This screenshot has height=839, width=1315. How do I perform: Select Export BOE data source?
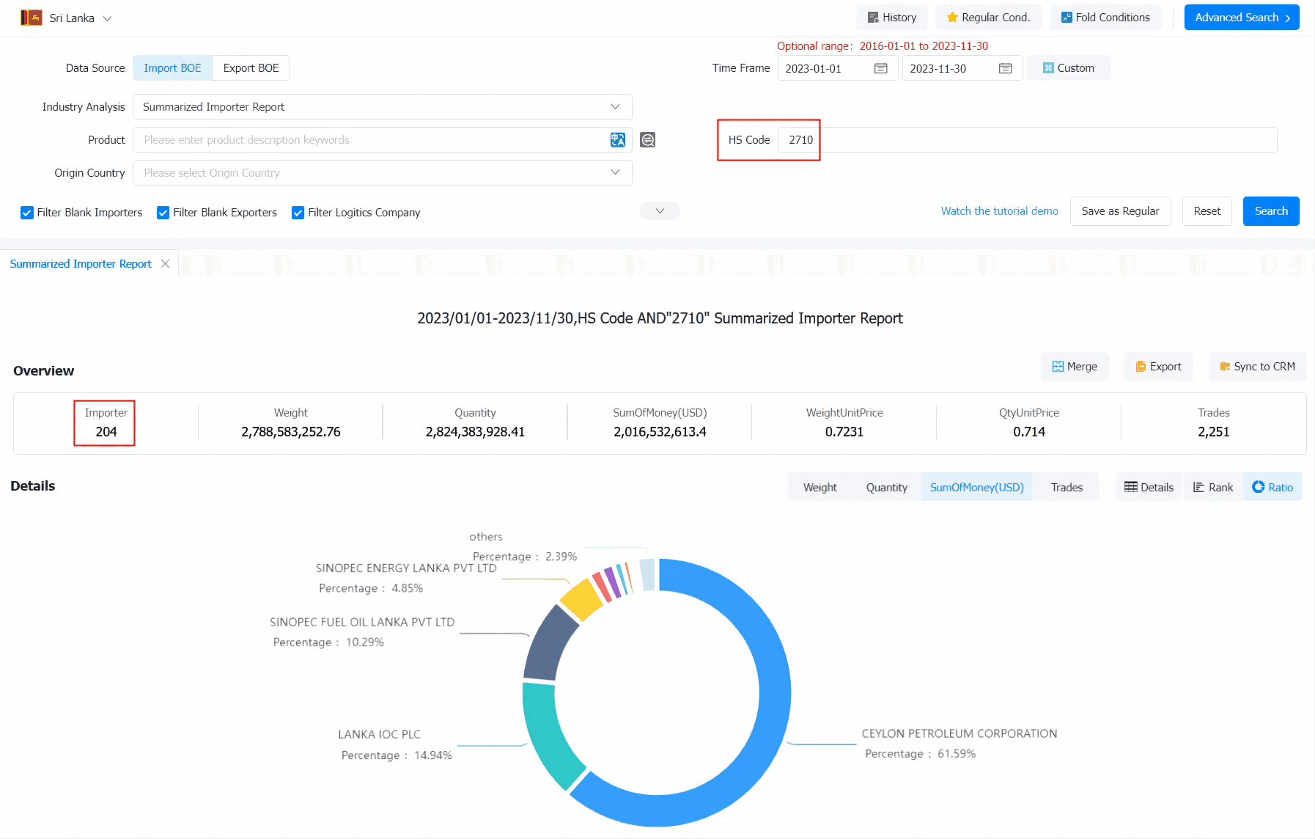click(x=251, y=68)
